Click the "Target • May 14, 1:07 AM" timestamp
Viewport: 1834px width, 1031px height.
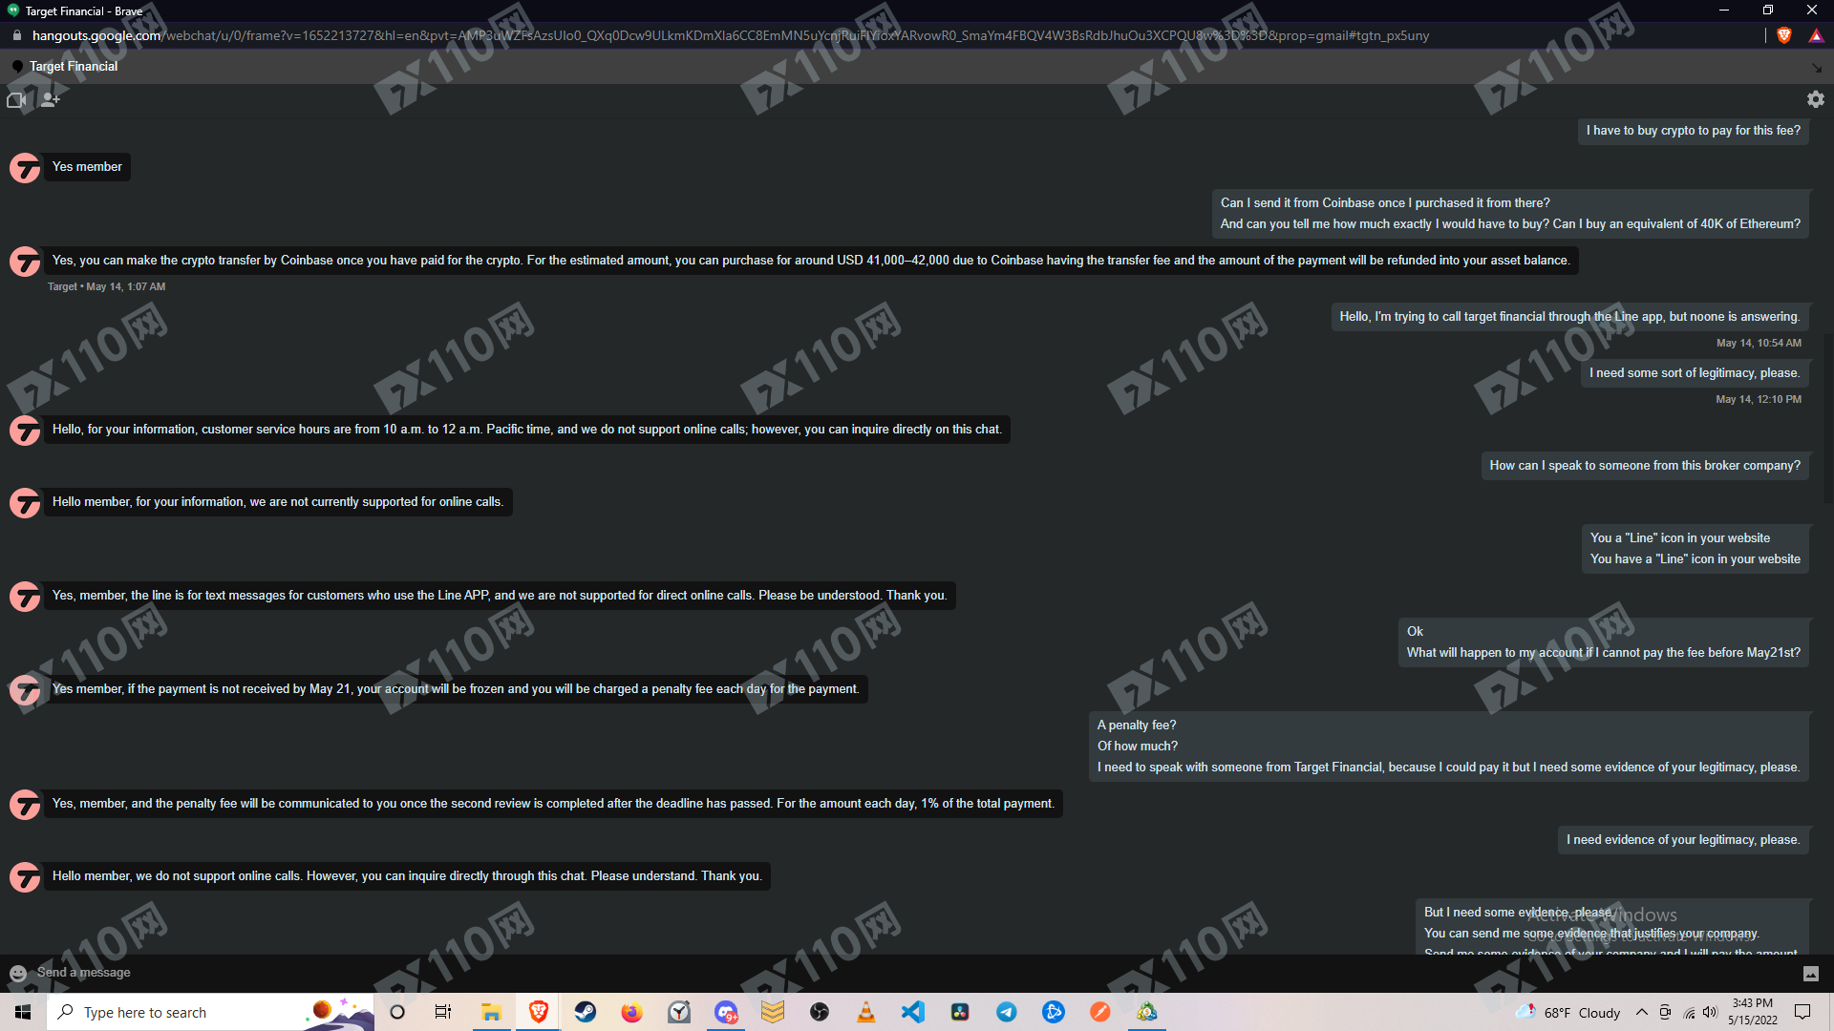click(x=107, y=286)
